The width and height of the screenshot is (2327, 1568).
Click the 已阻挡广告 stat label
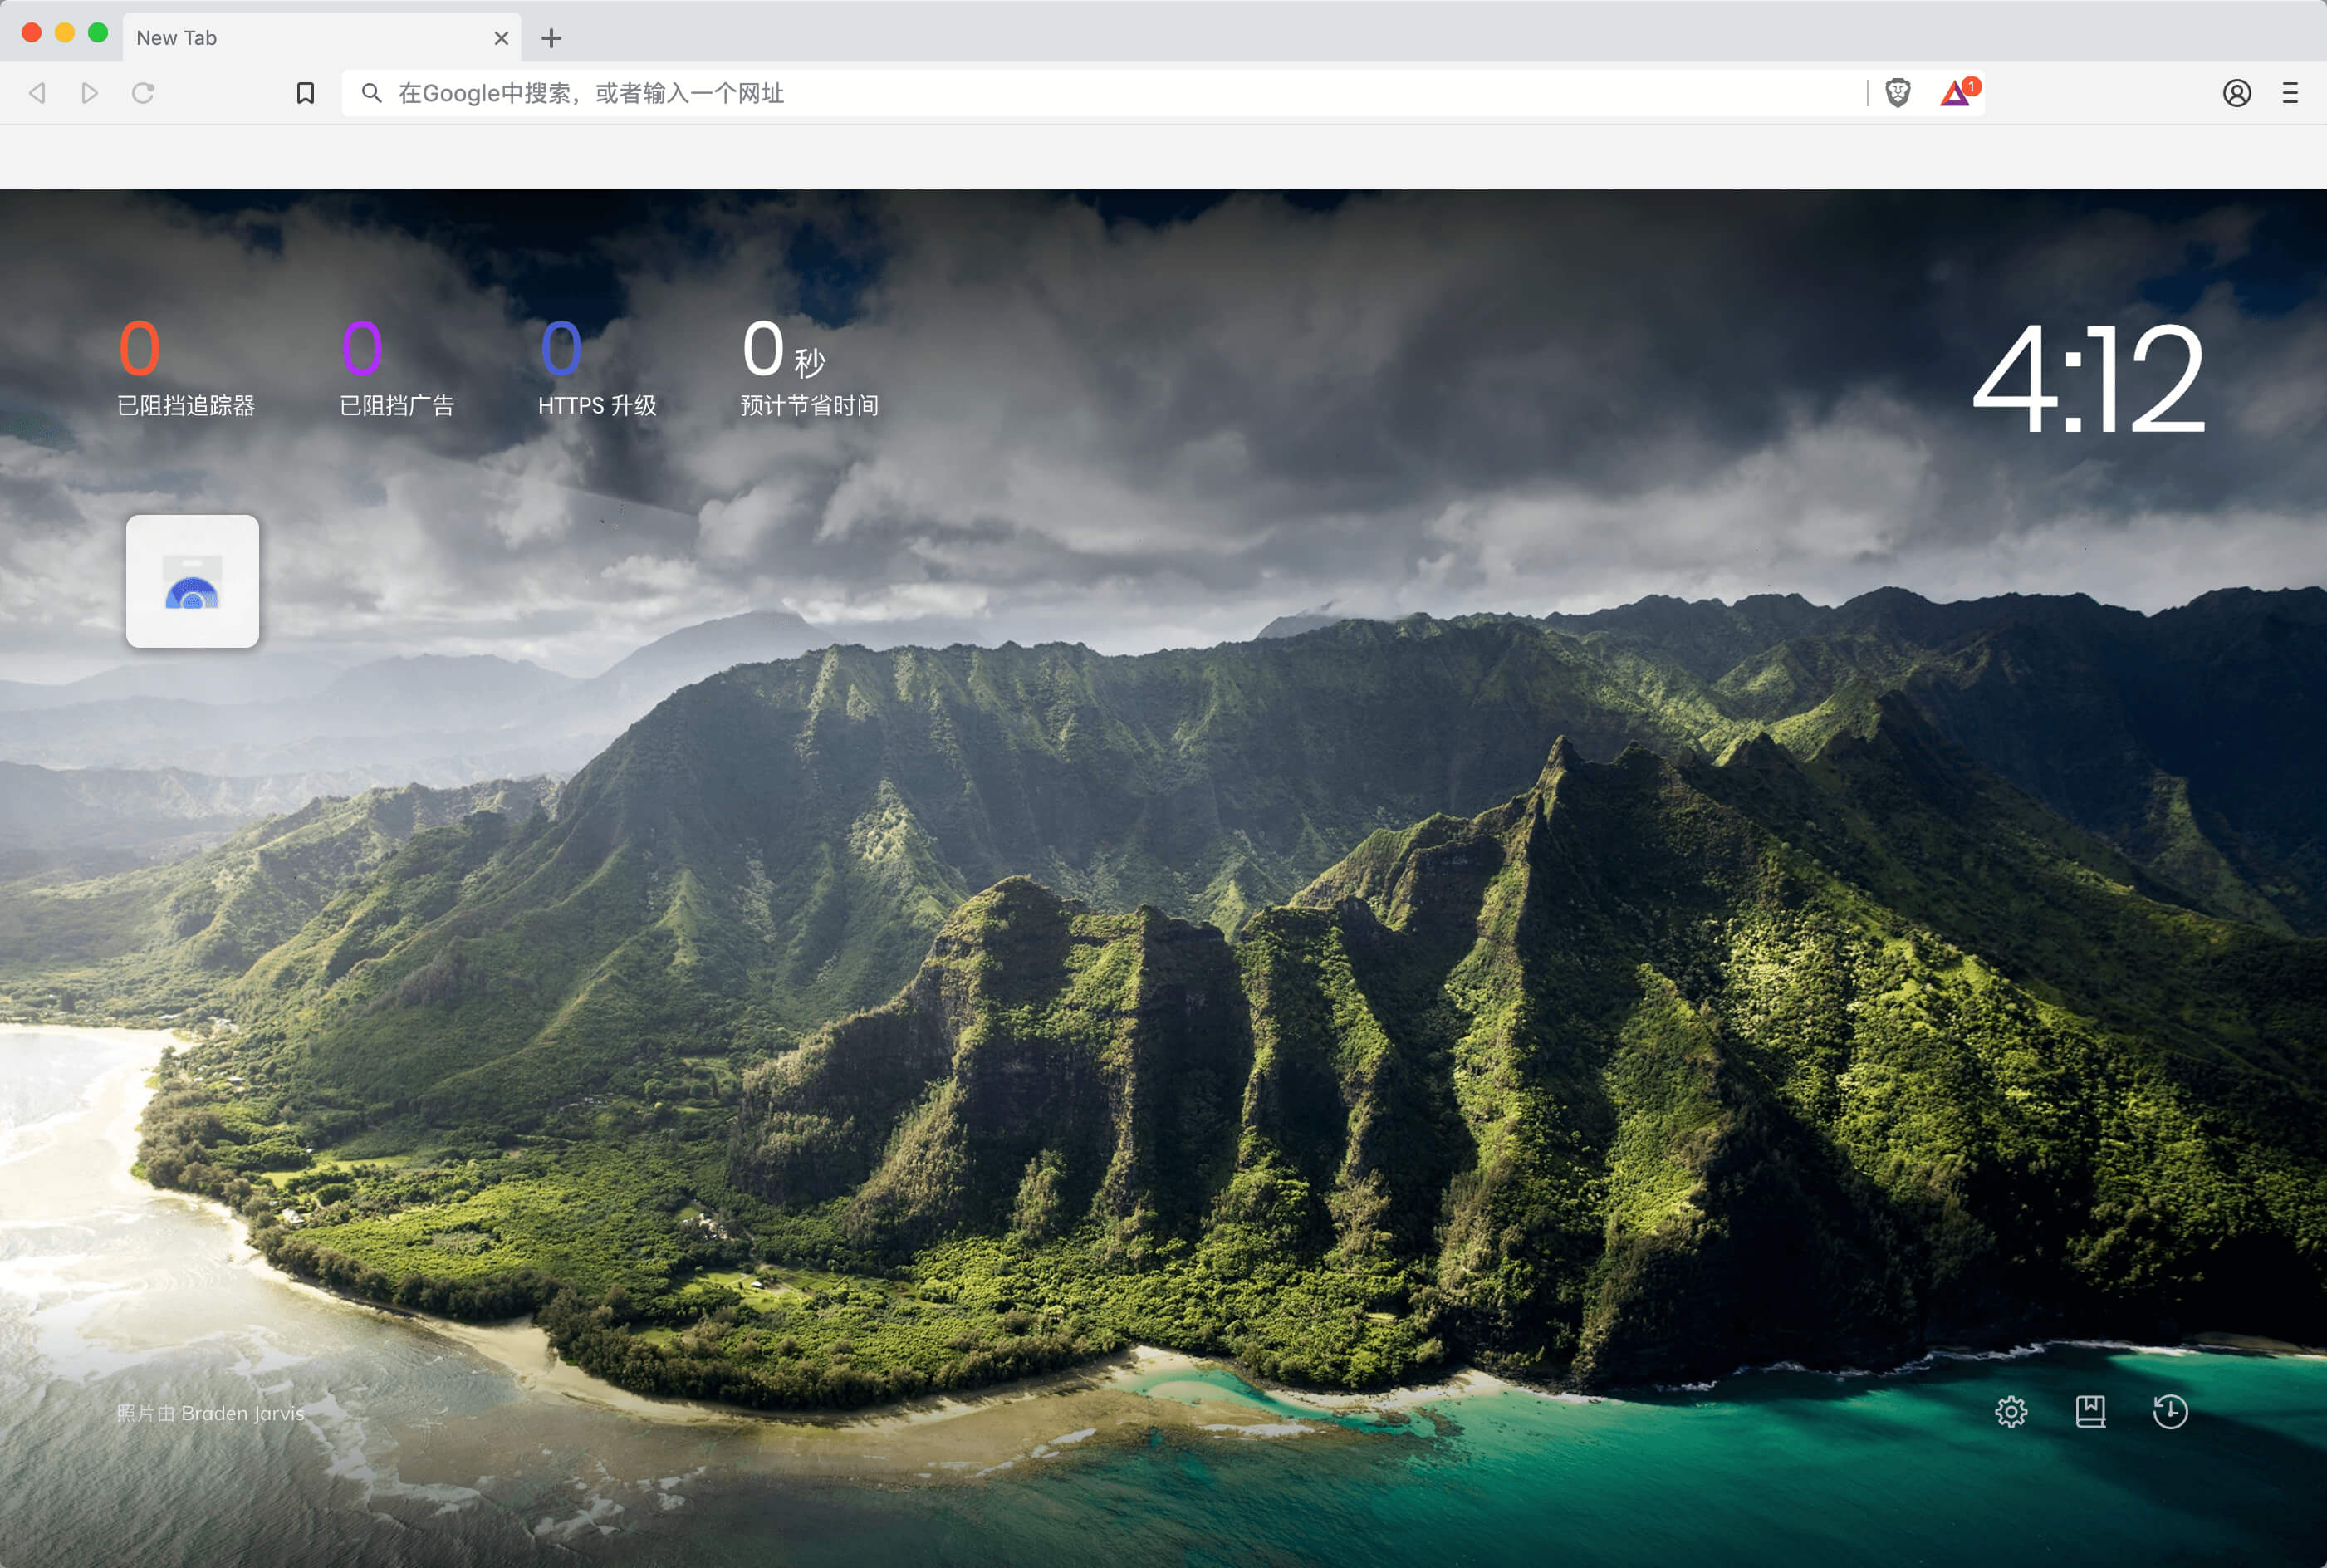396,405
